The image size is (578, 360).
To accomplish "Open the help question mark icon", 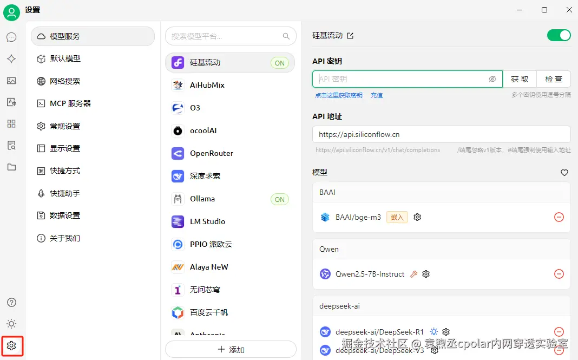I will pos(11,303).
